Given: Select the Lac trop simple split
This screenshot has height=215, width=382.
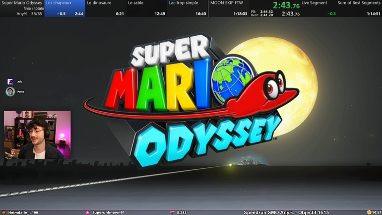Looking at the screenshot, I should click(187, 8).
